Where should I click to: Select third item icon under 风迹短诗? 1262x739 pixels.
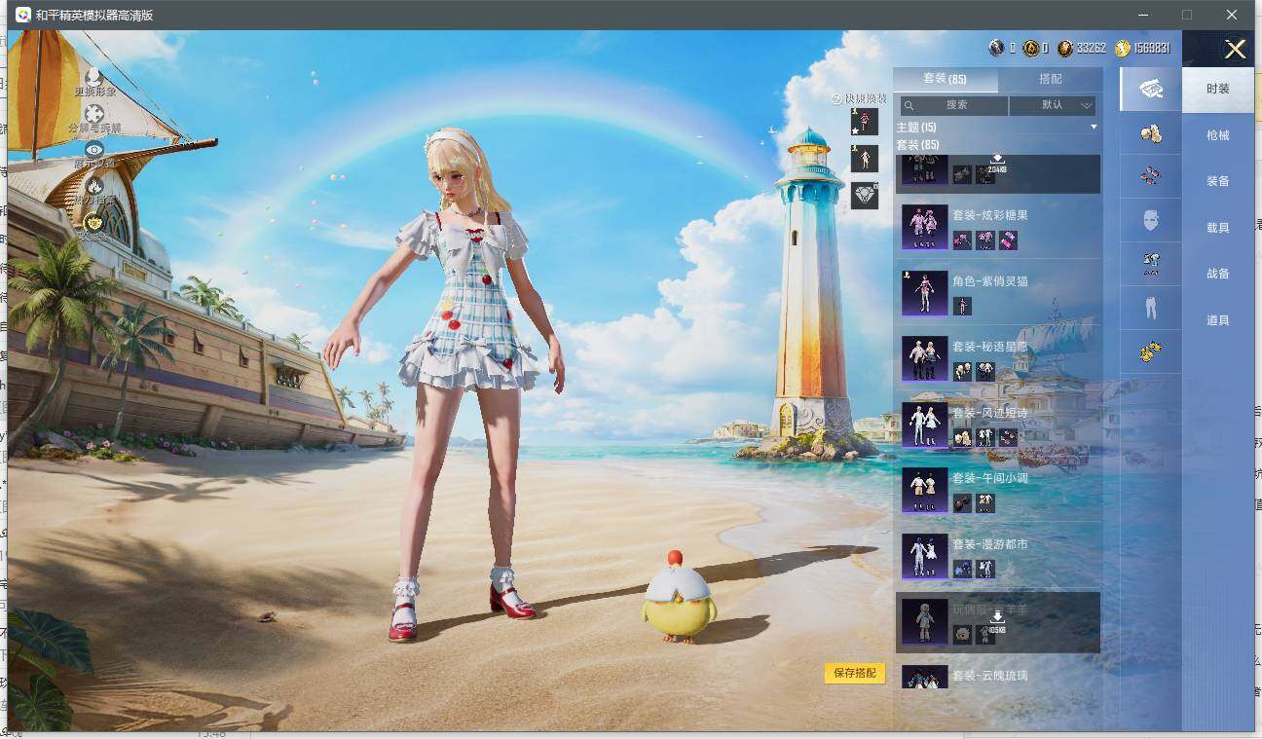[x=1008, y=437]
